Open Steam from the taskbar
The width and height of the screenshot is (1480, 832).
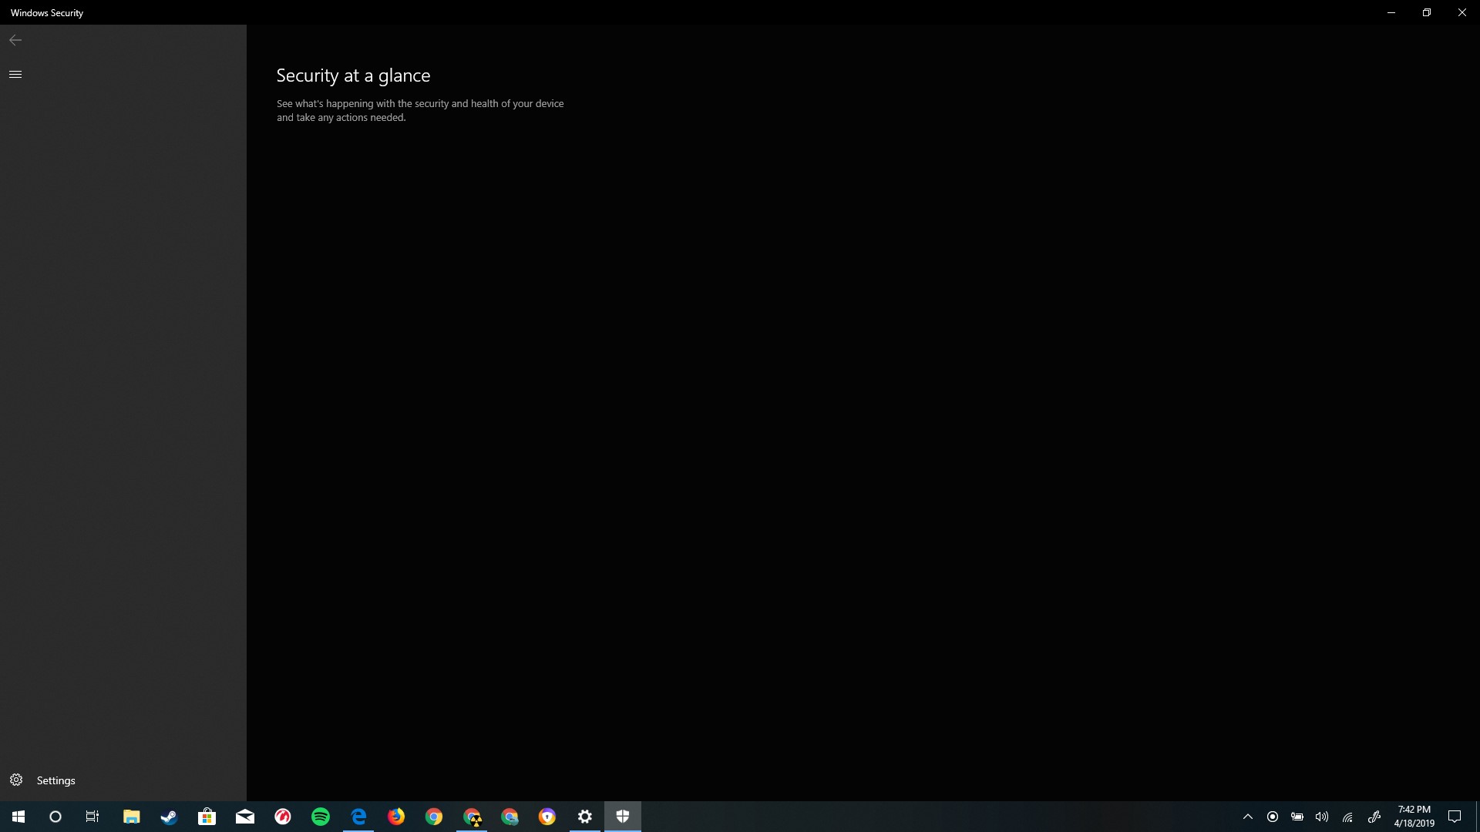[169, 817]
